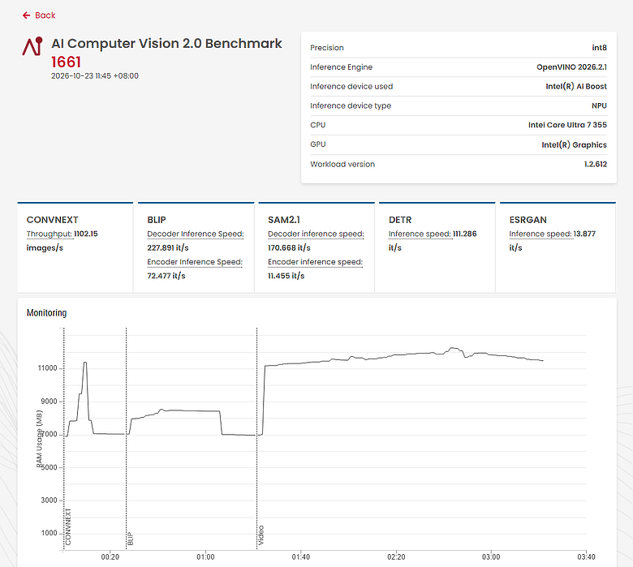Viewport: 633px width, 567px height.
Task: Click the DETR result card heading
Action: 400,220
